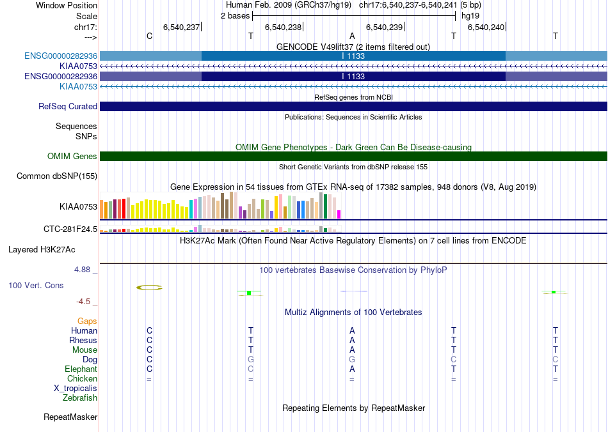The image size is (608, 432).
Task: Click the OMIM Genes label
Action: point(72,156)
